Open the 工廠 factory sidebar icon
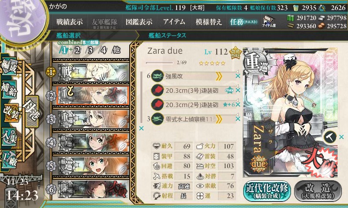The width and height of the screenshot is (348, 208). 9,159
